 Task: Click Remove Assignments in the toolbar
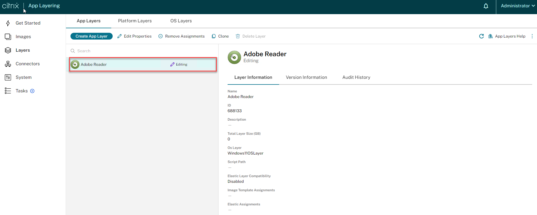[181, 36]
